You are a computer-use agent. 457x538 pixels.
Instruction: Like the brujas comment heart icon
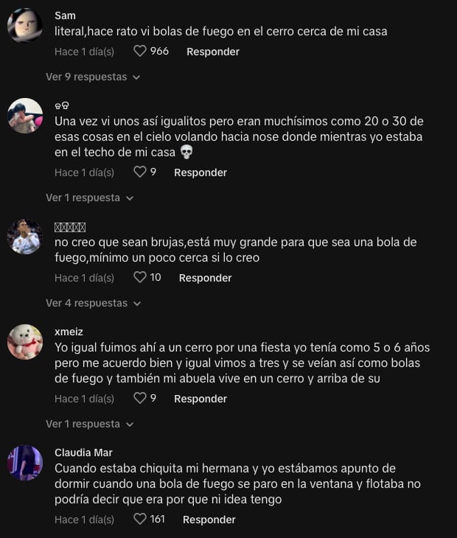click(139, 277)
